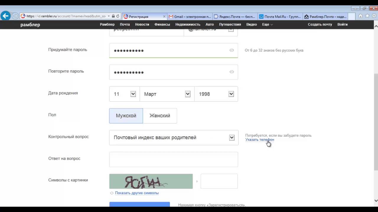Open Финансы in top navigation
The width and height of the screenshot is (378, 212).
tap(162, 24)
